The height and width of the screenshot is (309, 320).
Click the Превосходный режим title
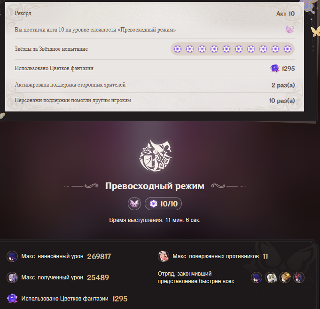pyautogui.click(x=155, y=186)
